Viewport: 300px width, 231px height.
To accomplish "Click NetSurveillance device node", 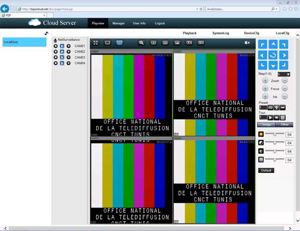I will [68, 40].
